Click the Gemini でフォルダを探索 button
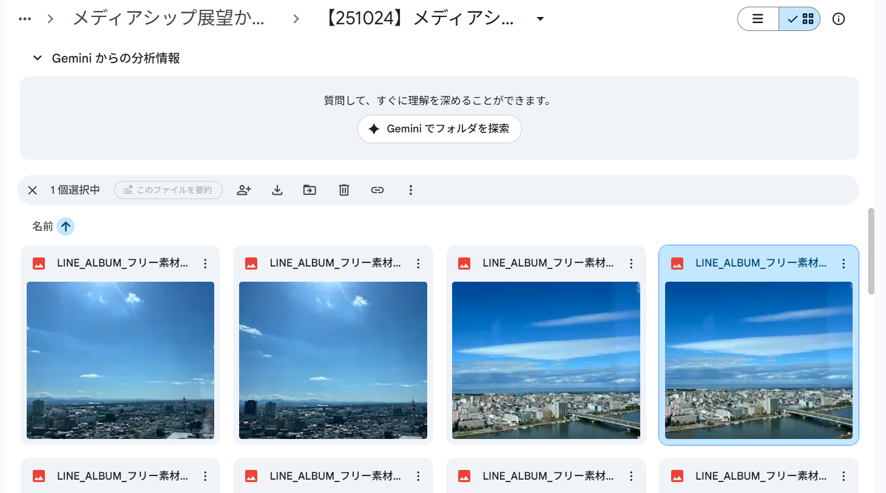This screenshot has width=886, height=493. tap(439, 129)
